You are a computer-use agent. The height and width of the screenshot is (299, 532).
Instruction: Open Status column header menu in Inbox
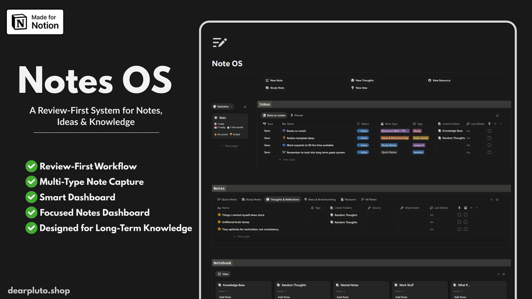[x=363, y=124]
